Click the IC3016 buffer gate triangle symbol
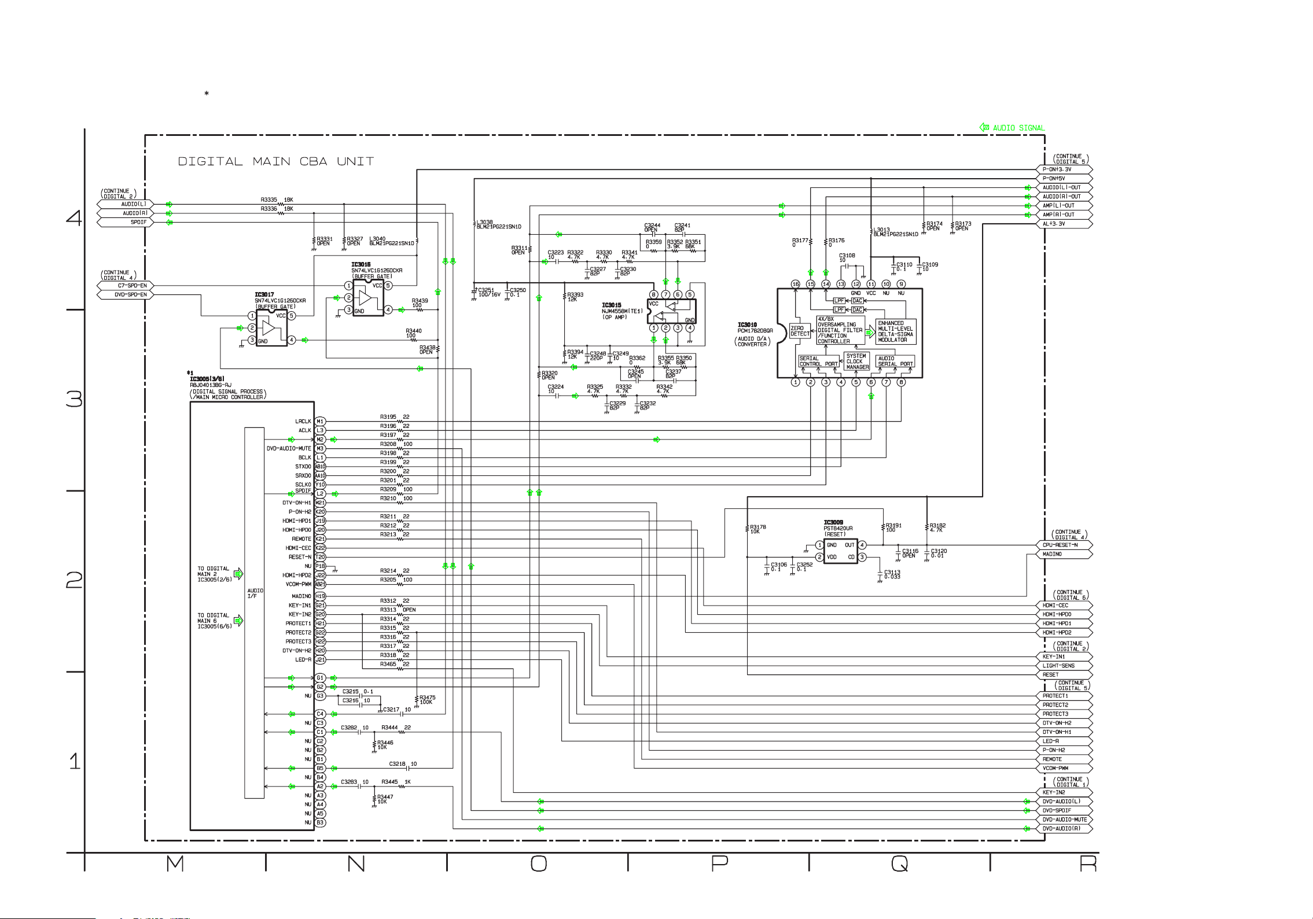Image resolution: width=1313 pixels, height=919 pixels. click(365, 298)
